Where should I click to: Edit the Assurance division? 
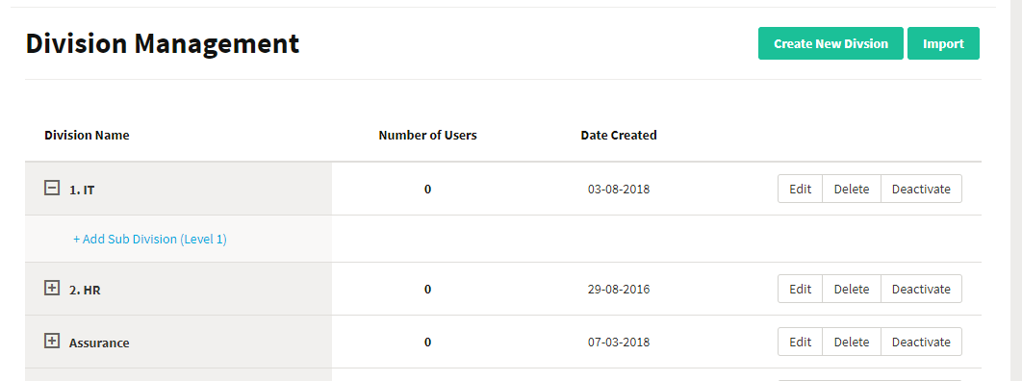(800, 342)
